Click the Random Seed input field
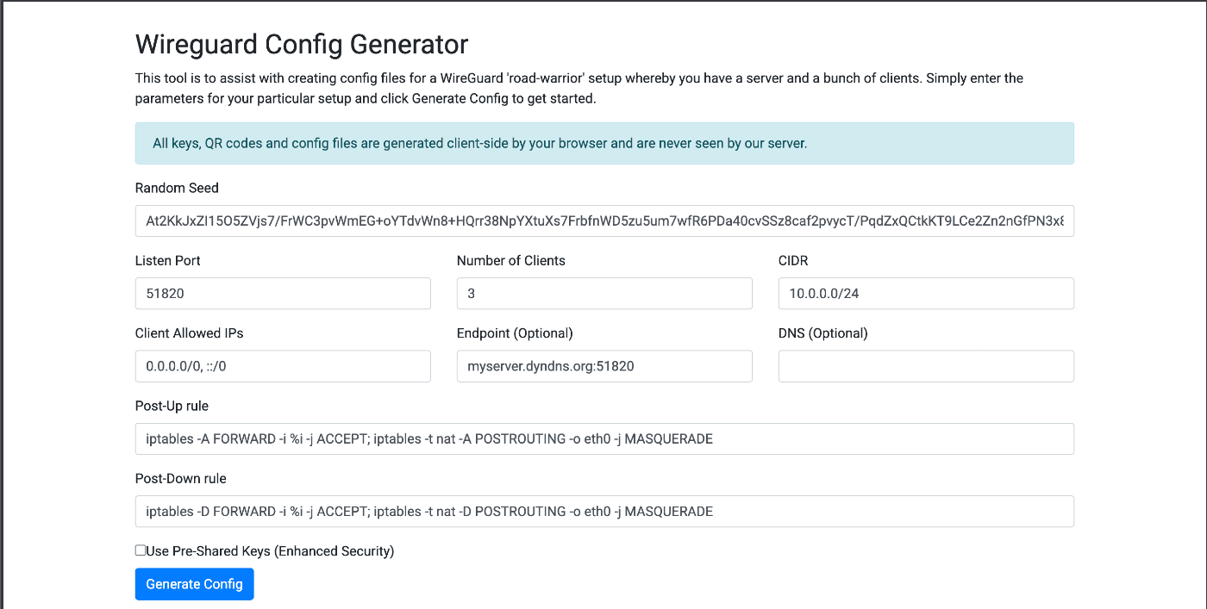 click(603, 221)
